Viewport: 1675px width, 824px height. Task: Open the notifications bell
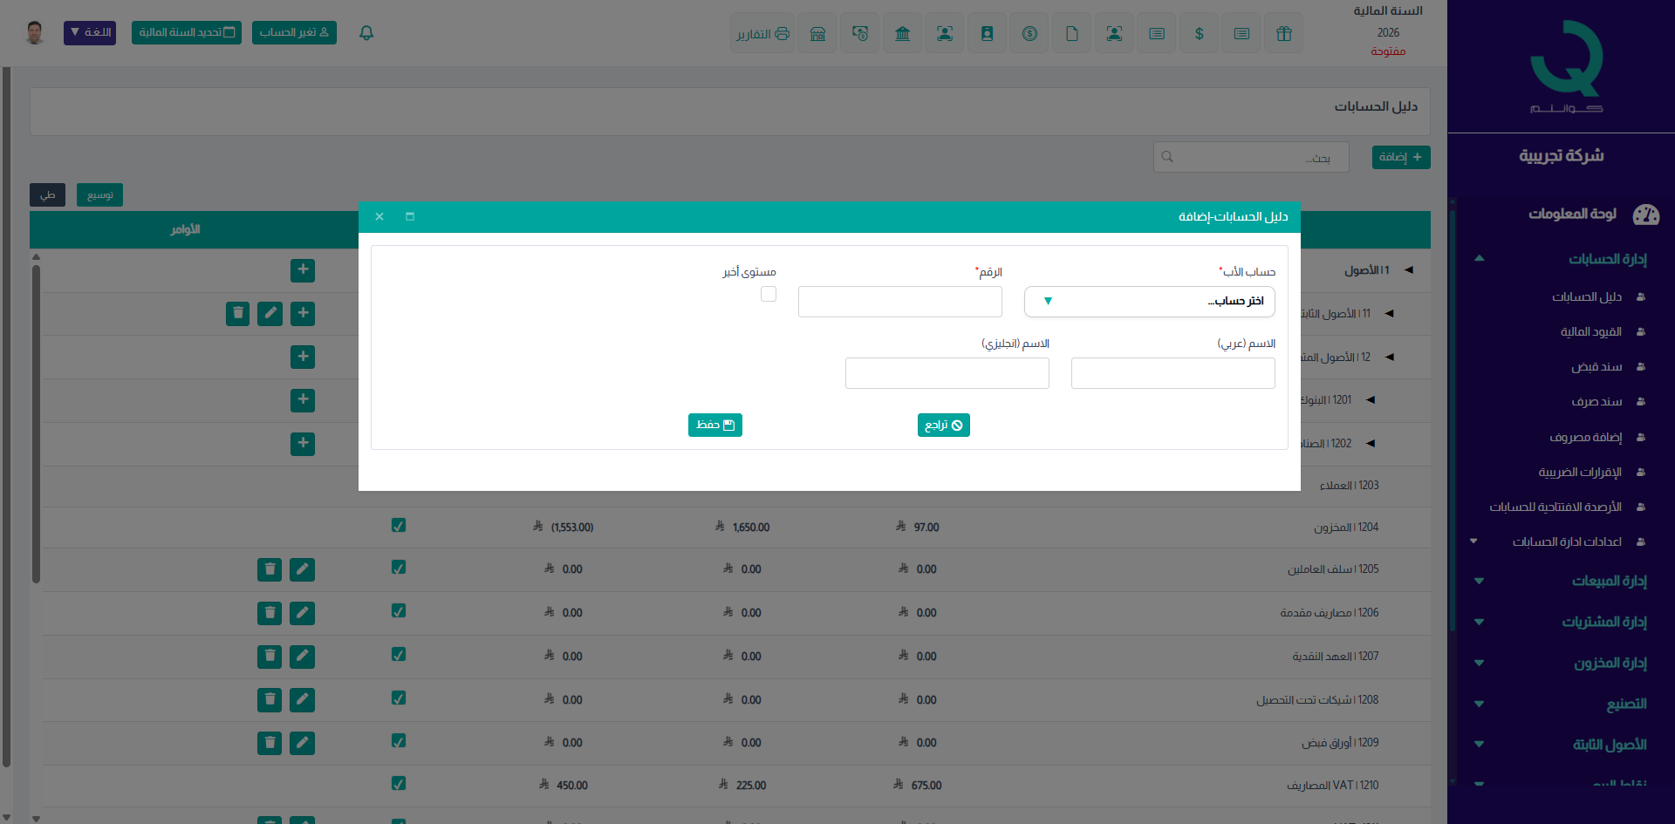pos(366,33)
